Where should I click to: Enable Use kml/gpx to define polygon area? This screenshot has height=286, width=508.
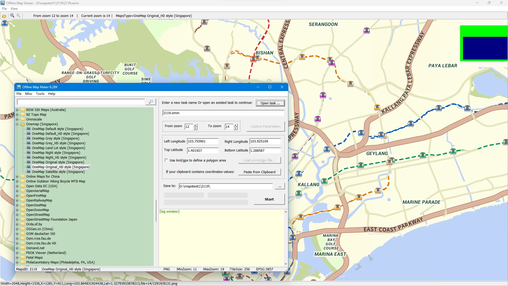[x=166, y=160]
